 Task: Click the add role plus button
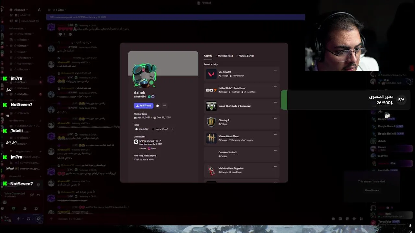coord(172,129)
